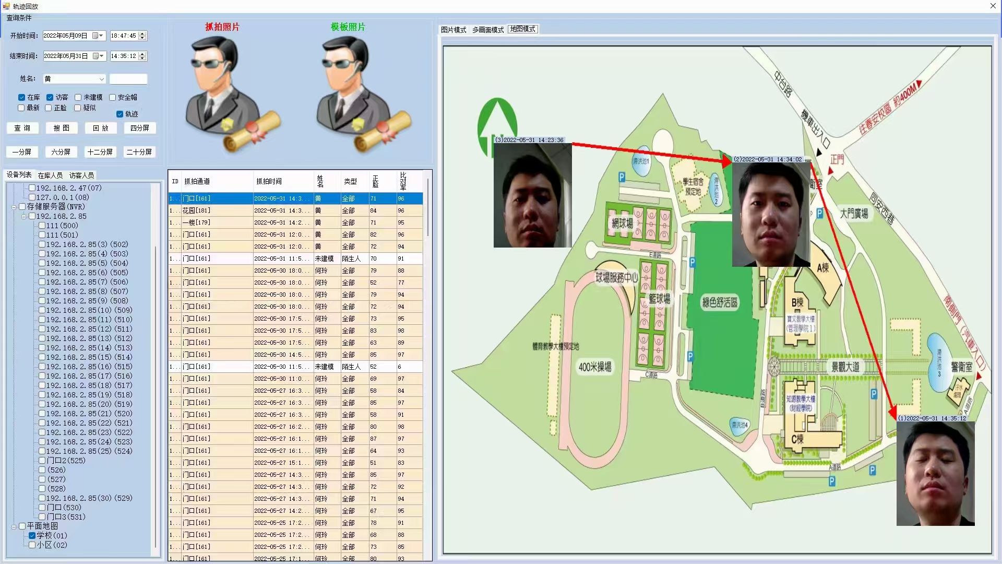Click the 14:34:02 face thumbnail on map
Viewport: 1002px width, 564px height.
point(771,214)
